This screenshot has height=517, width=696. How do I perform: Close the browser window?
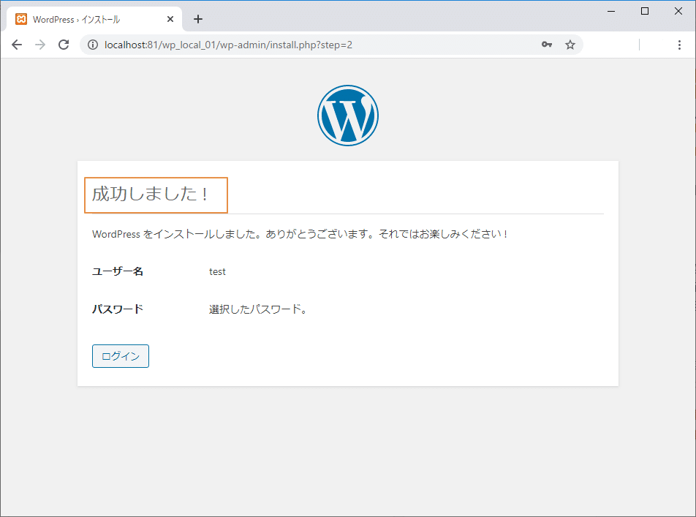pos(678,11)
